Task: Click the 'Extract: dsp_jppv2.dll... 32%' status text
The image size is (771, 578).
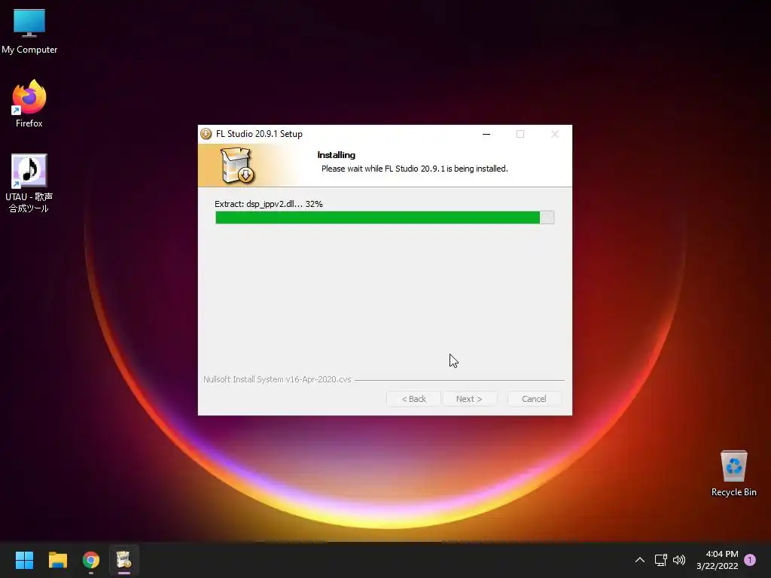Action: tap(269, 204)
